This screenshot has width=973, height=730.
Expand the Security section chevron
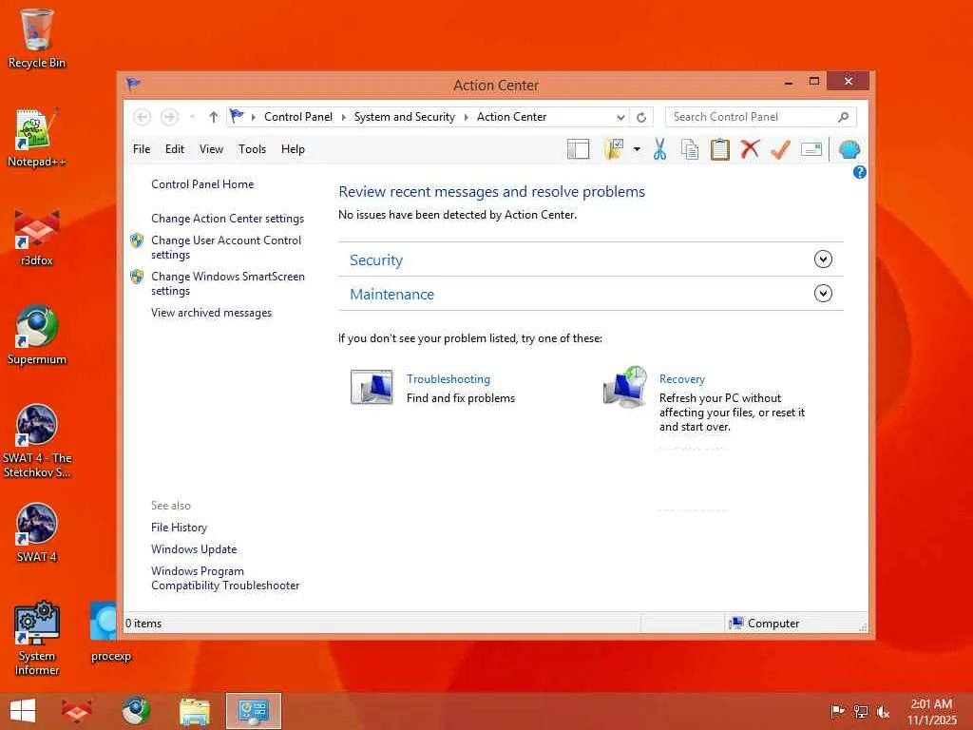click(x=823, y=259)
